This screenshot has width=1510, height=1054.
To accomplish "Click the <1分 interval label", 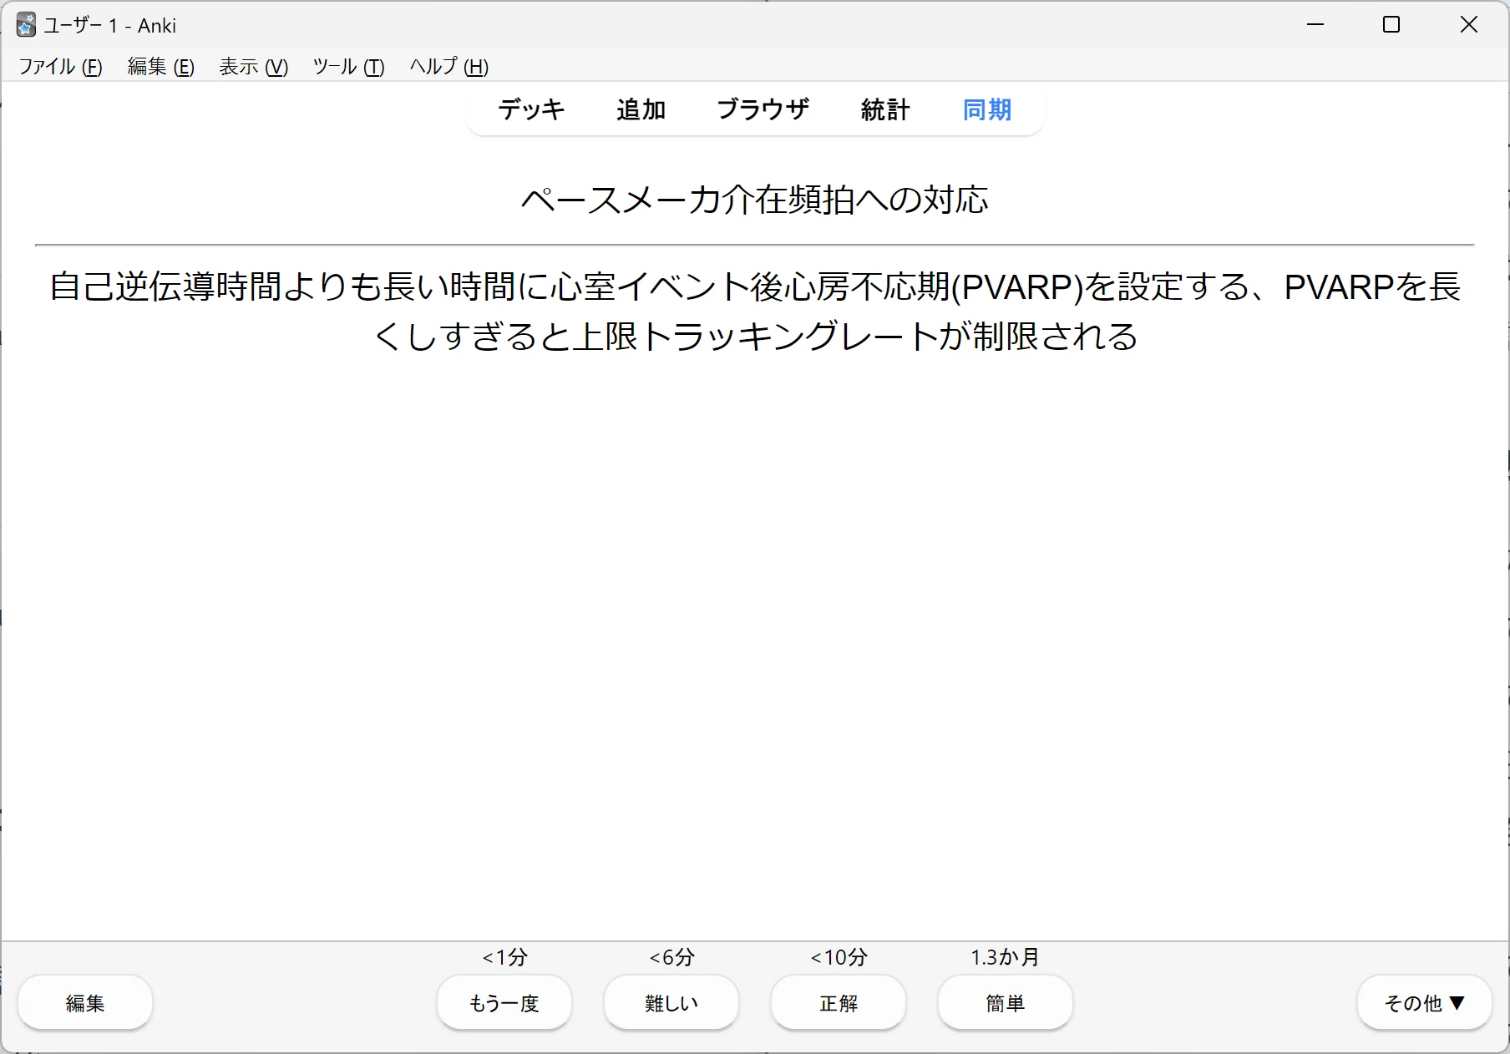I will coord(505,957).
